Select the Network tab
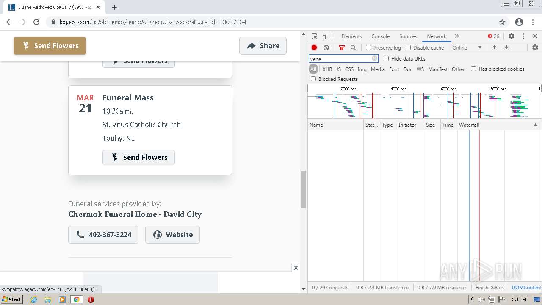 [x=437, y=36]
